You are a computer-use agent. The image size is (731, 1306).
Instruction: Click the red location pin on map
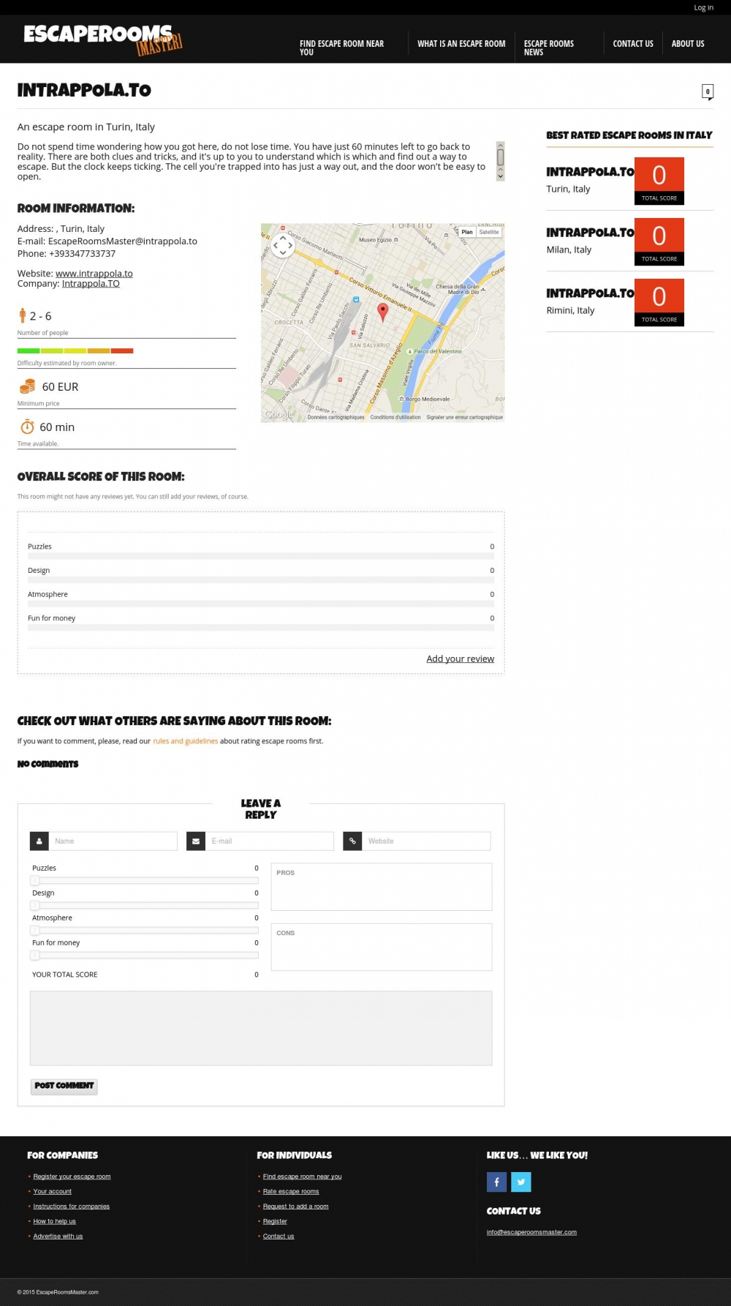[x=382, y=312]
